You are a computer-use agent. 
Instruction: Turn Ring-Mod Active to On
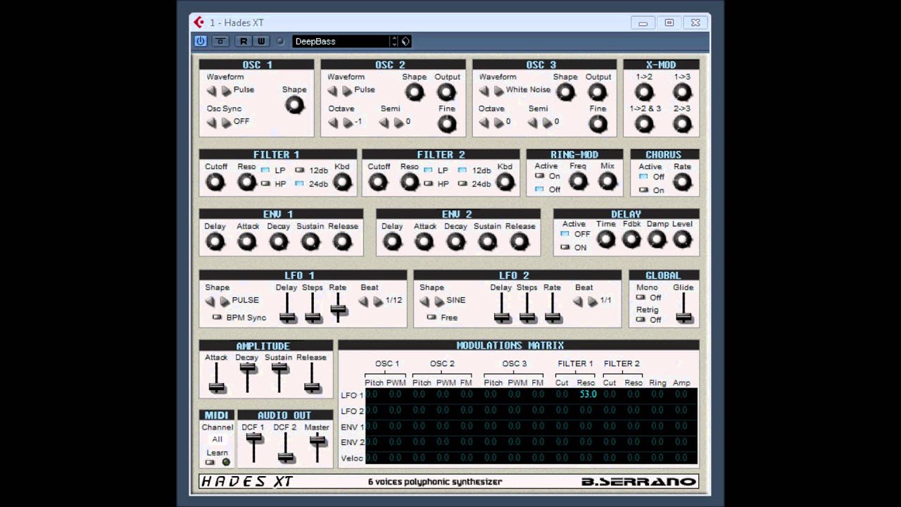point(540,176)
